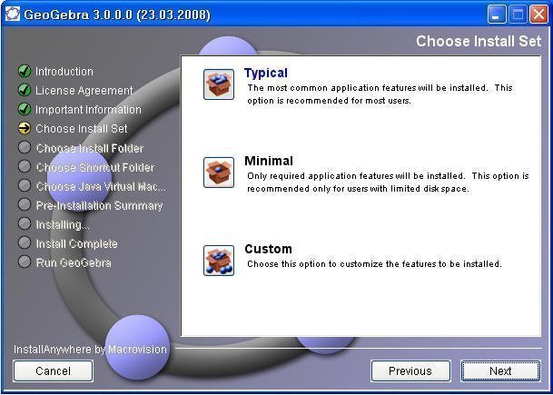
Task: Click the Important Information step label
Action: click(x=88, y=110)
